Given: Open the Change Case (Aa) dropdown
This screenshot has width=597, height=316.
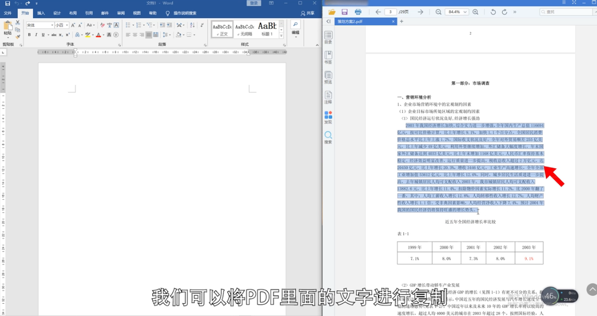Looking at the screenshot, I should 90,25.
